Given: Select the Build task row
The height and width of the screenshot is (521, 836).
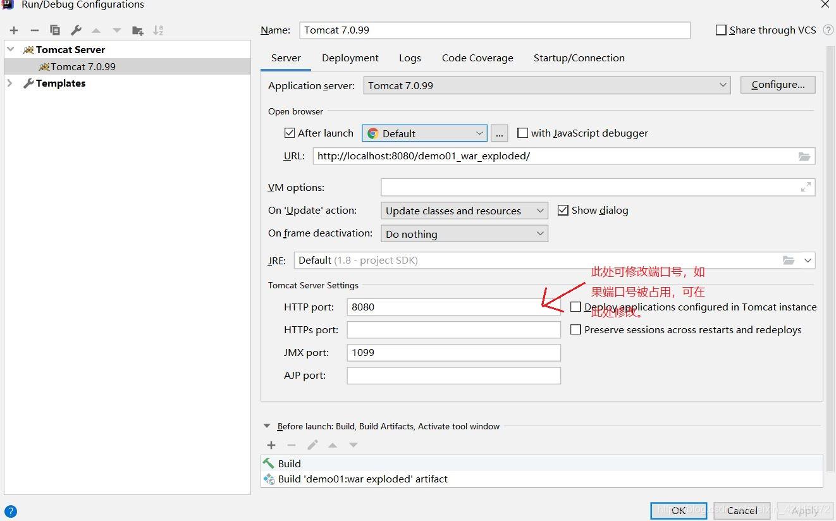Looking at the screenshot, I should tap(542, 463).
